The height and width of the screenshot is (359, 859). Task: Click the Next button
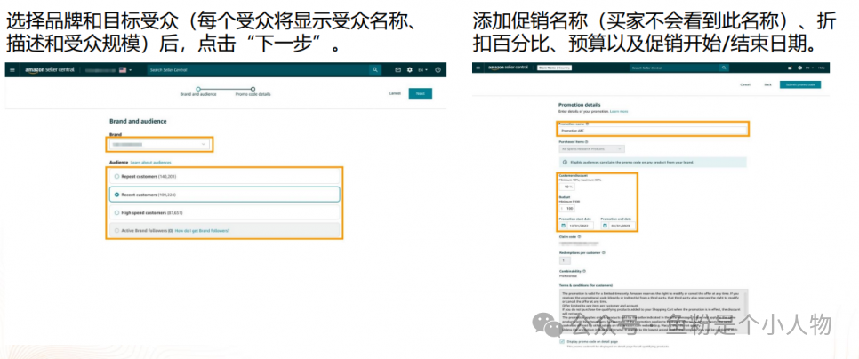click(421, 93)
